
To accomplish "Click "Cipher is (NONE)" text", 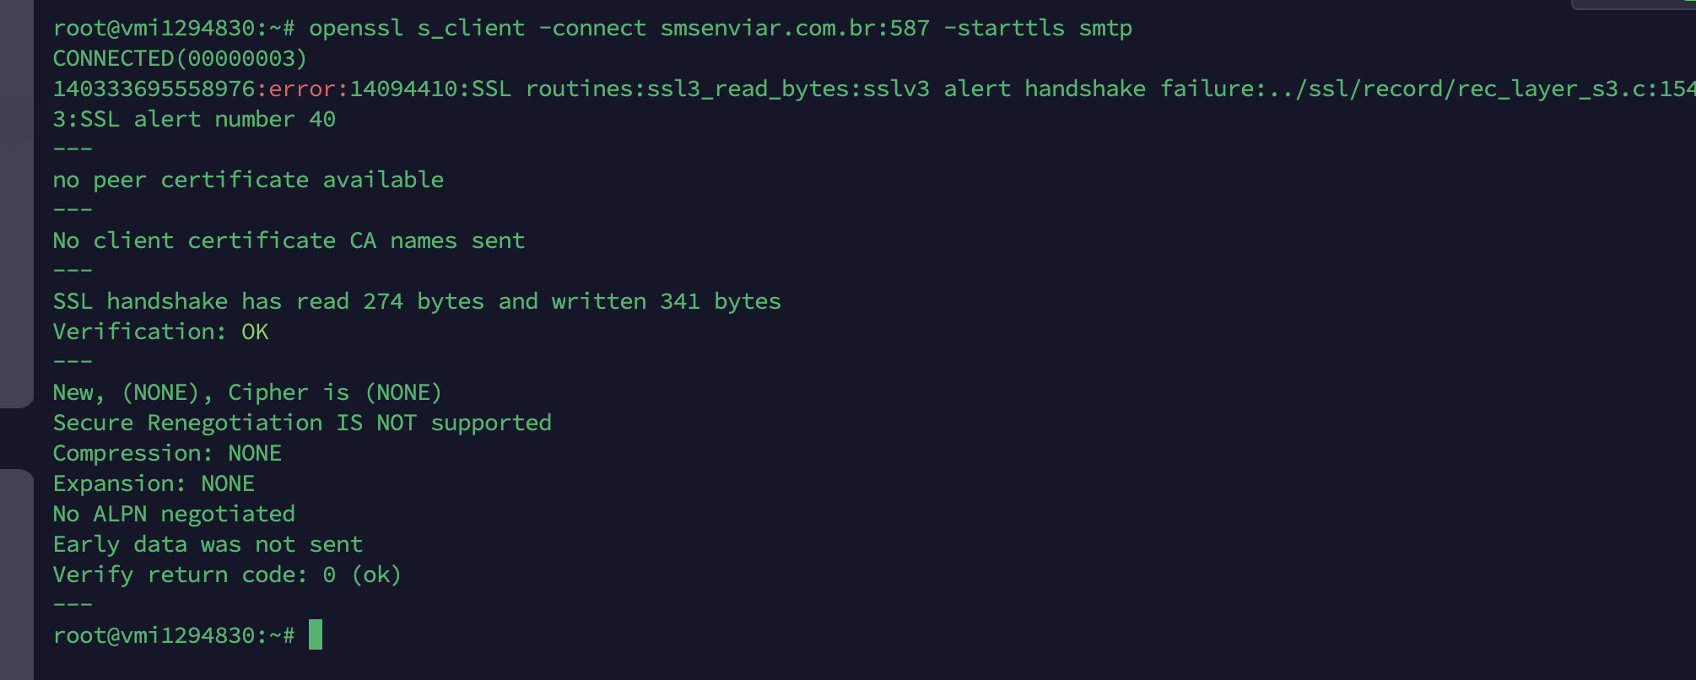I will pos(334,392).
